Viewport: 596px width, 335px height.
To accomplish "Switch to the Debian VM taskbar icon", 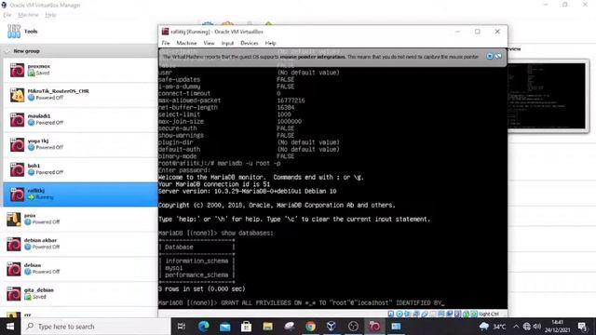I will [x=374, y=327].
